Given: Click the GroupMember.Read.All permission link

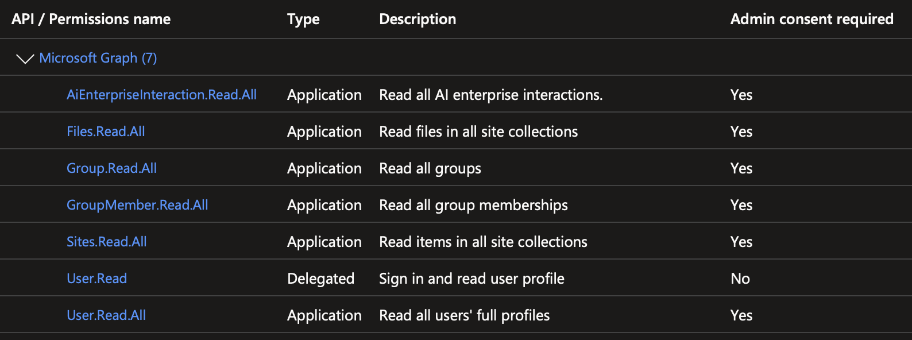Looking at the screenshot, I should tap(137, 205).
